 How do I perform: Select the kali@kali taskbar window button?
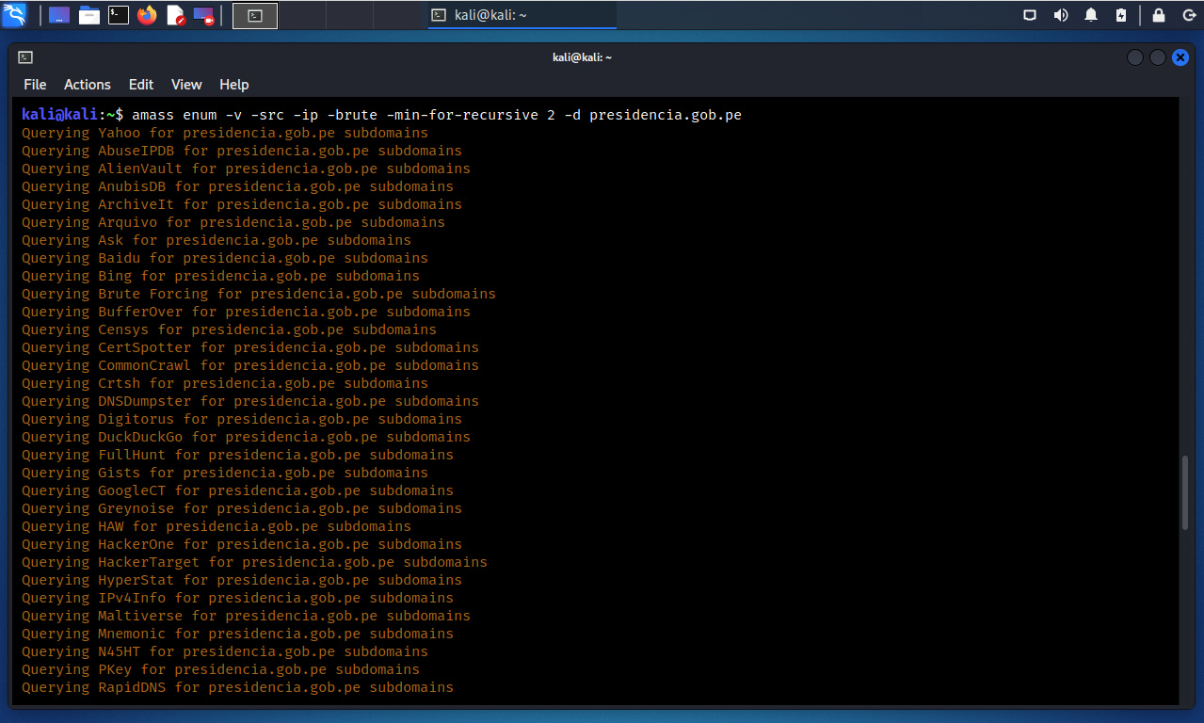point(522,15)
